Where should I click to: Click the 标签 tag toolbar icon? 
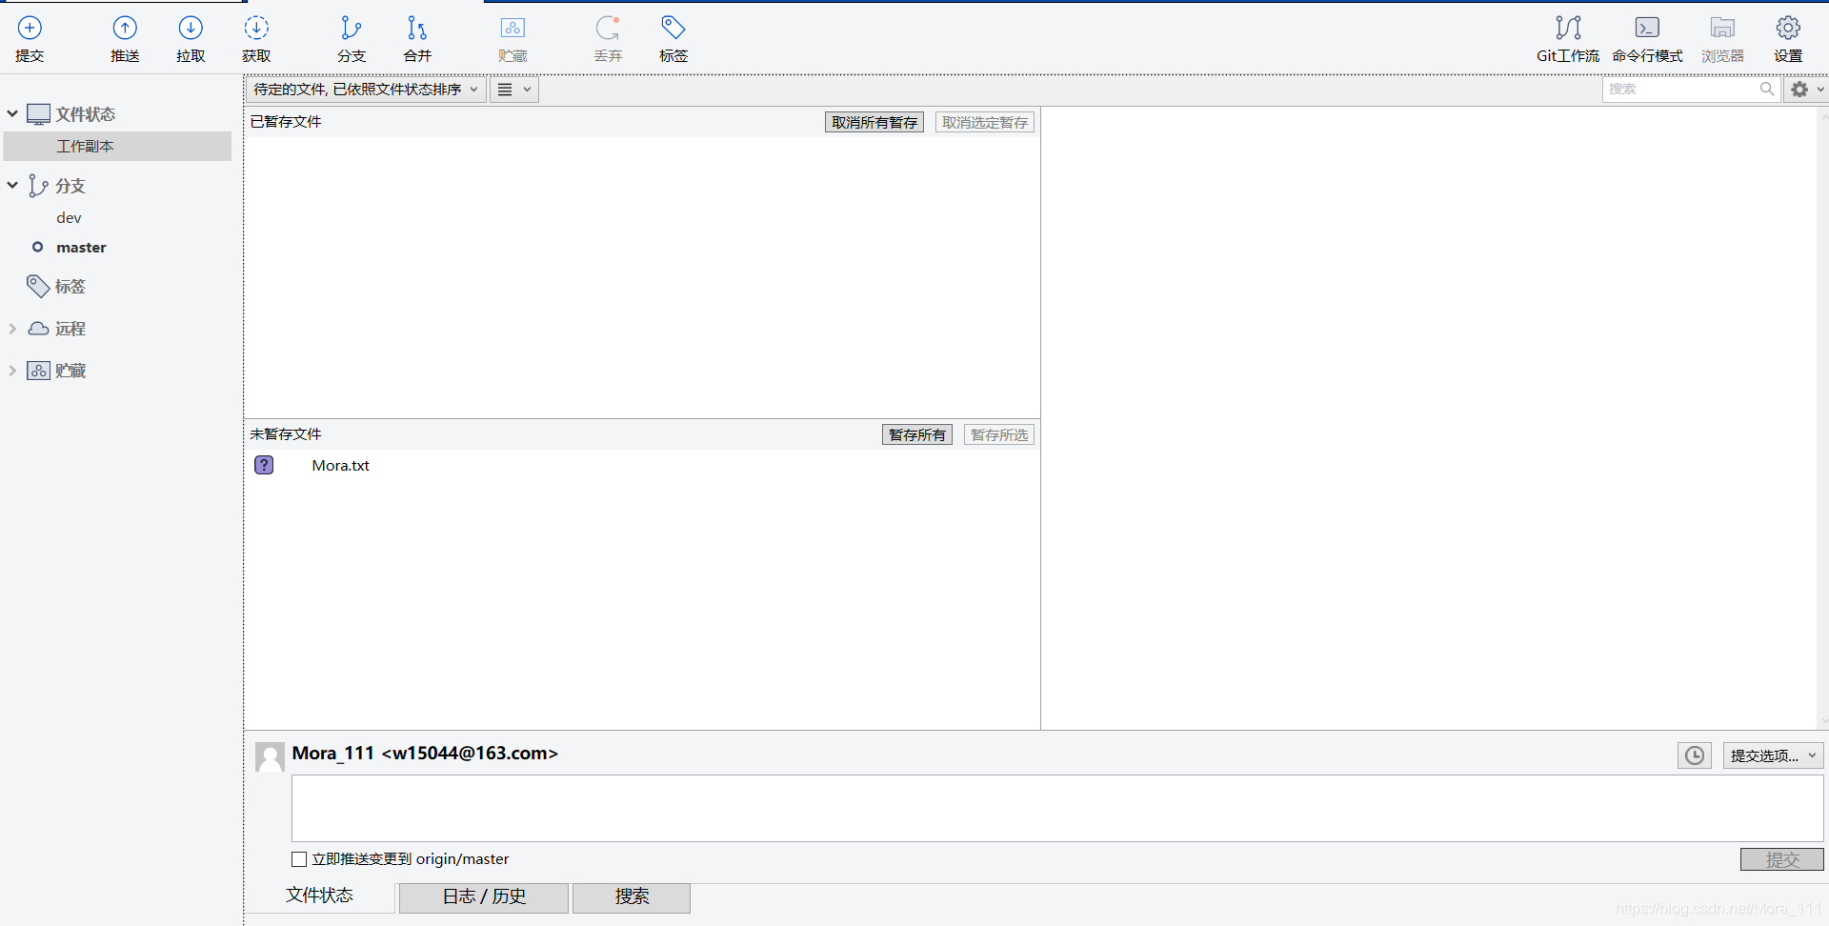[x=673, y=28]
